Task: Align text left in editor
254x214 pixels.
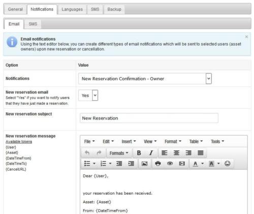Action: coord(165,153)
